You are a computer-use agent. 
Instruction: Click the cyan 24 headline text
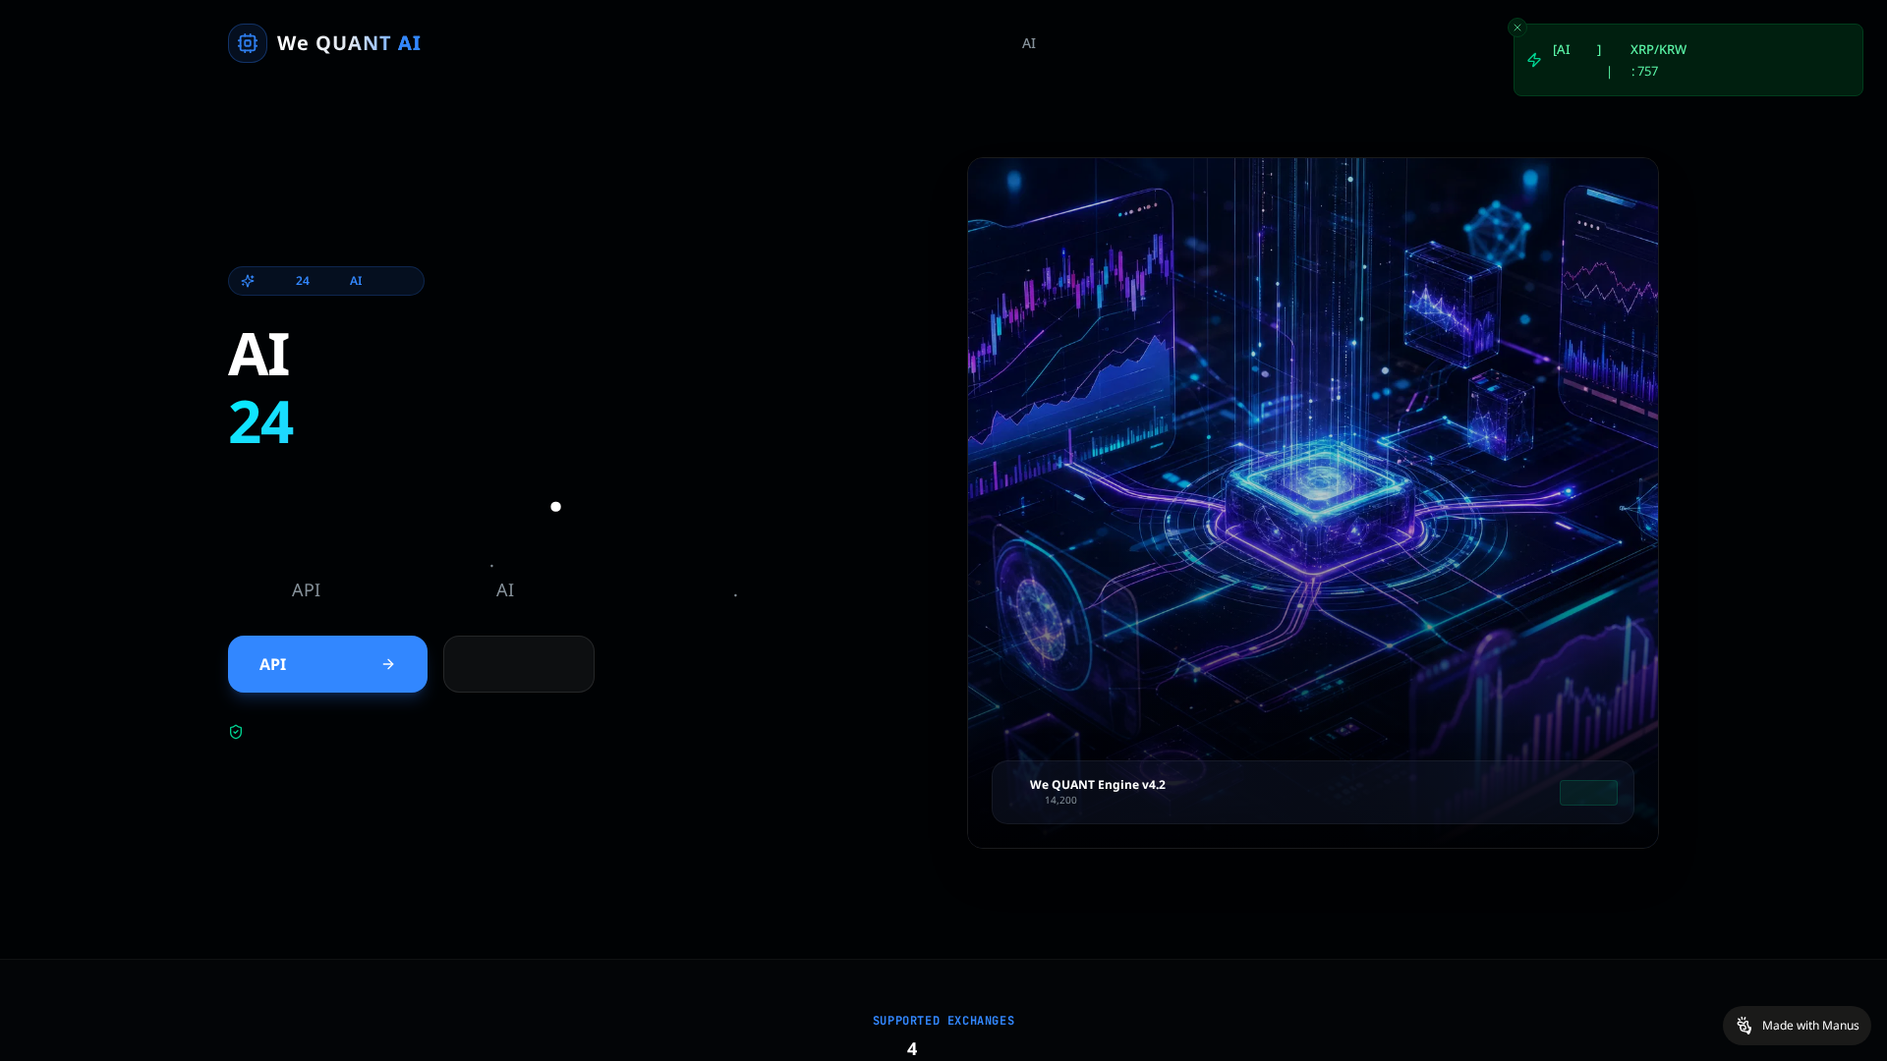pos(260,422)
